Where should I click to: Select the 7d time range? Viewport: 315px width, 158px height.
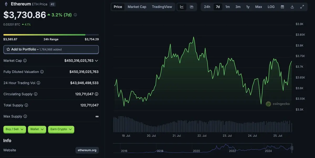coord(218,7)
